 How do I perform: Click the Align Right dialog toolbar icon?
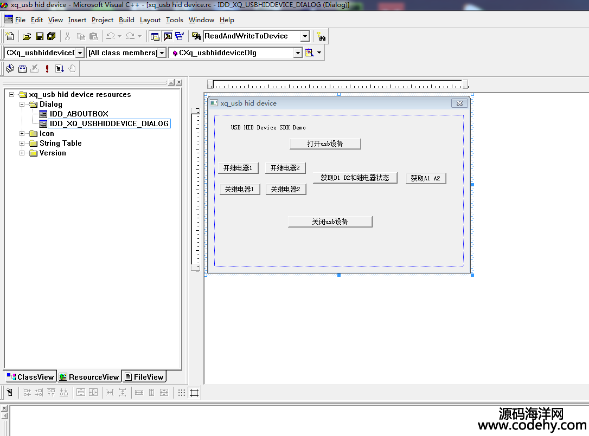[39, 393]
